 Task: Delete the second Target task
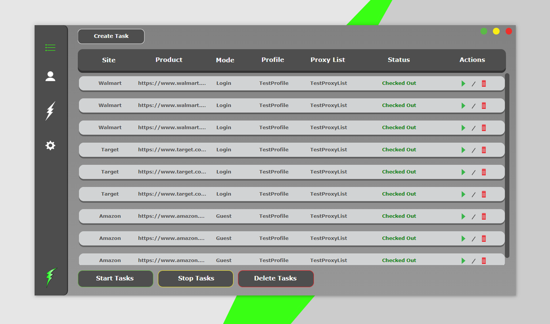pos(484,172)
